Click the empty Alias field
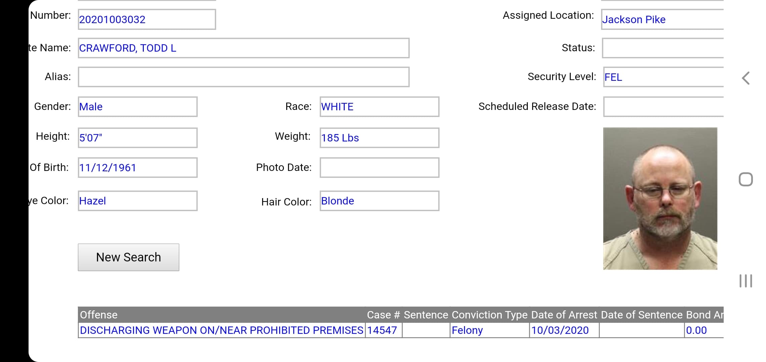 [244, 77]
